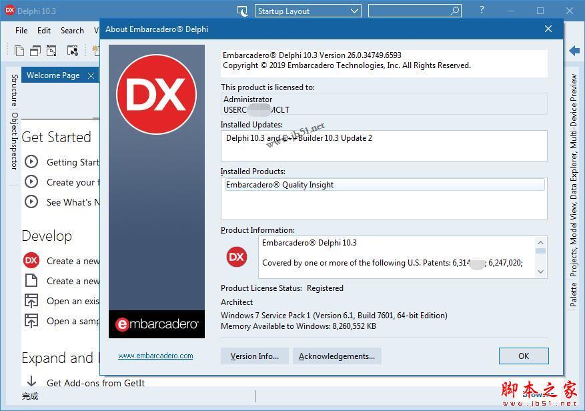Open the Structure side panel tab

[14, 90]
